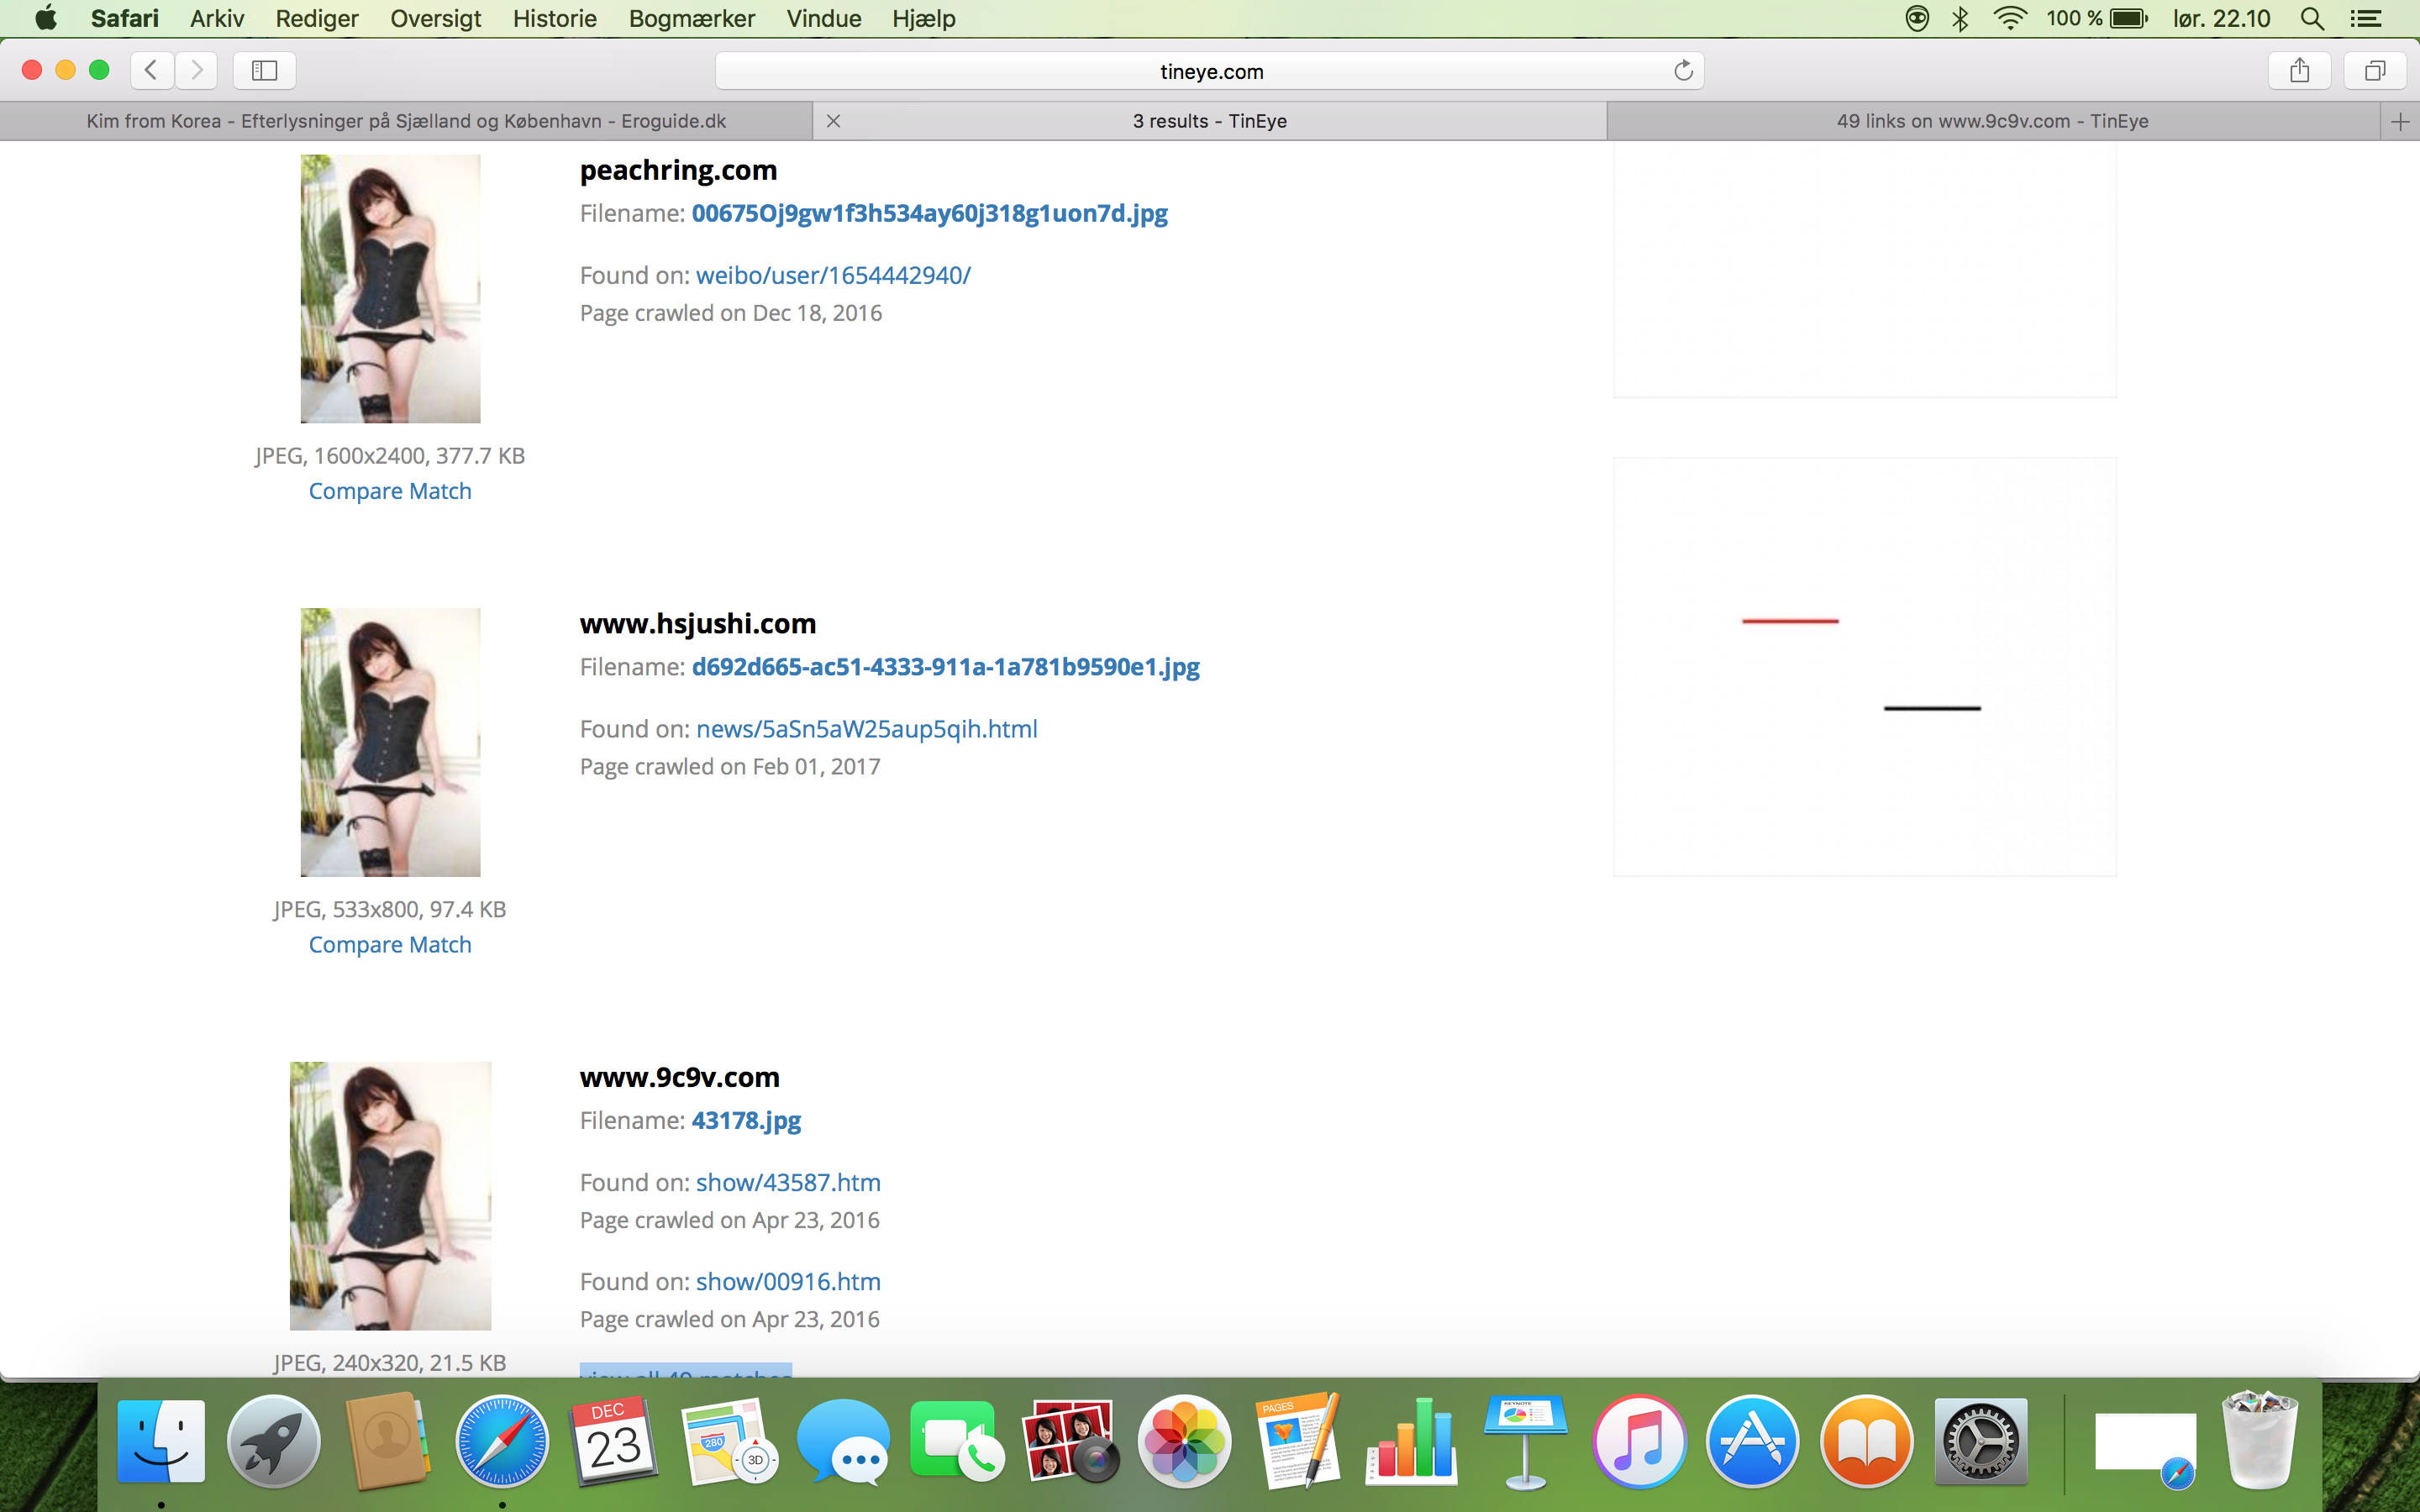The image size is (2420, 1512).
Task: Switch to the Eroguide.dk tab
Action: click(406, 121)
